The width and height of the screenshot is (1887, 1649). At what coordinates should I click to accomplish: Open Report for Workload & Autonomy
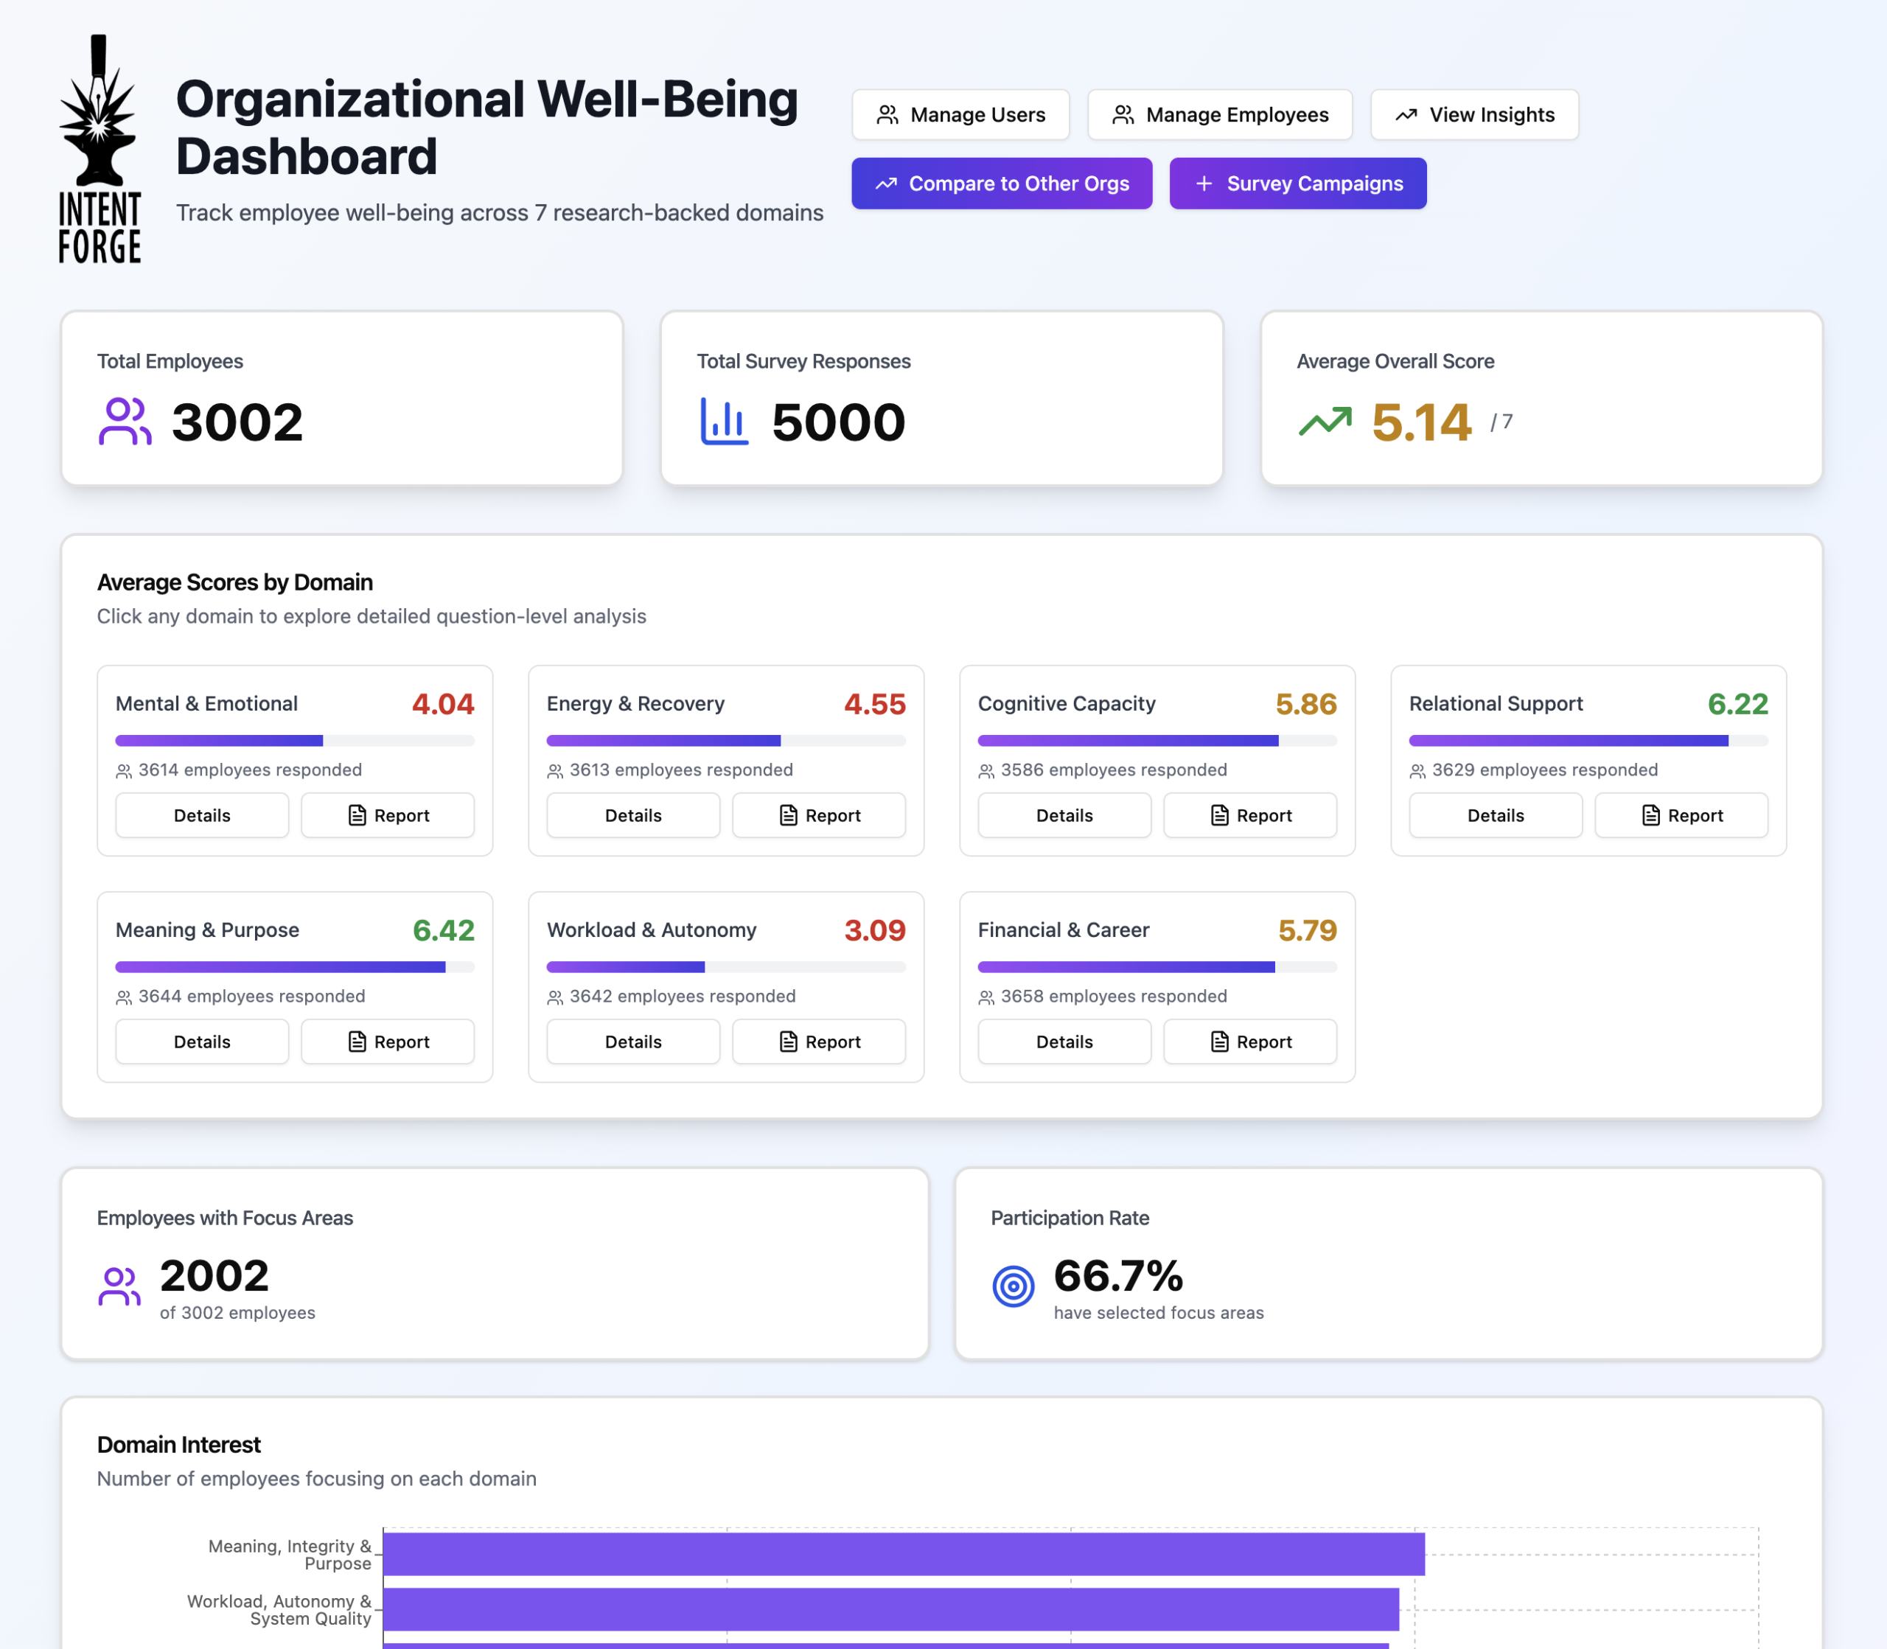click(818, 1042)
